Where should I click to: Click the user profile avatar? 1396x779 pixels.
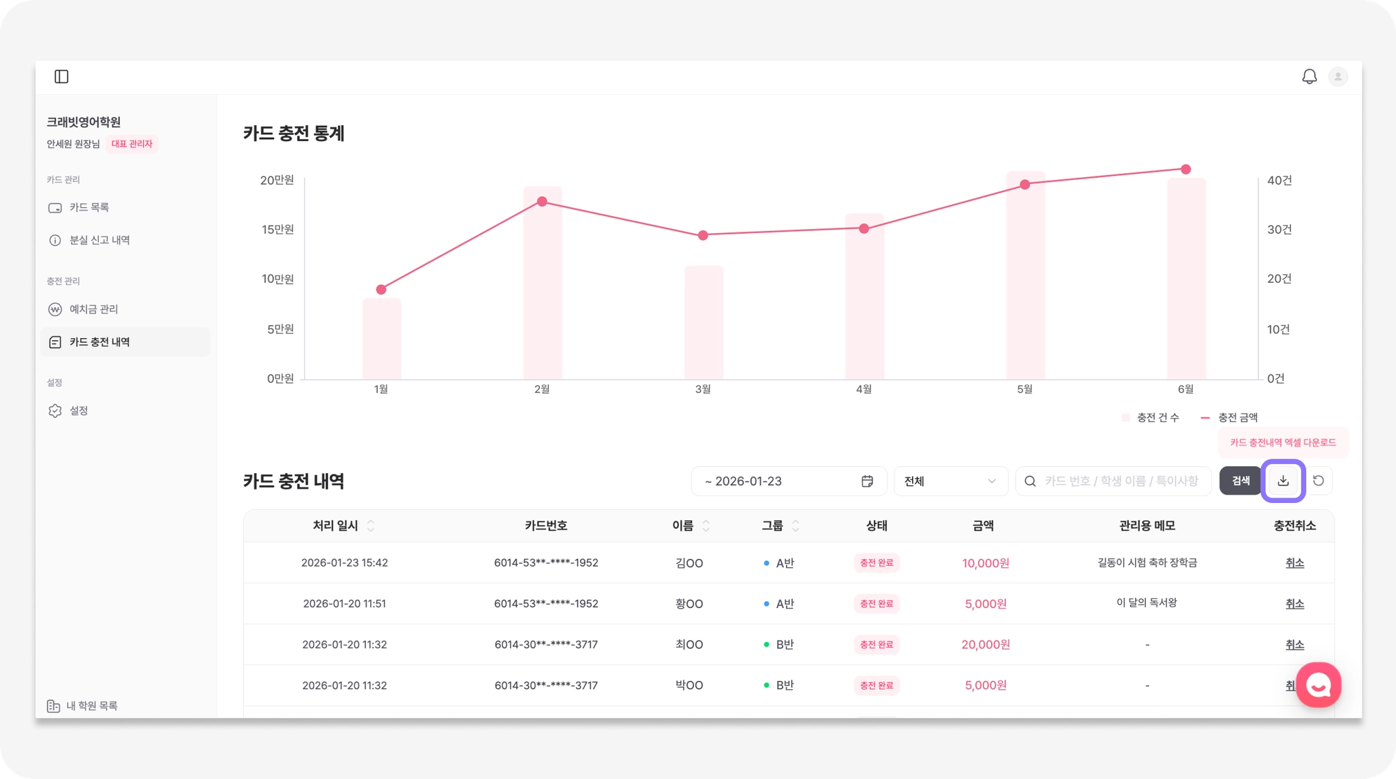(1337, 76)
